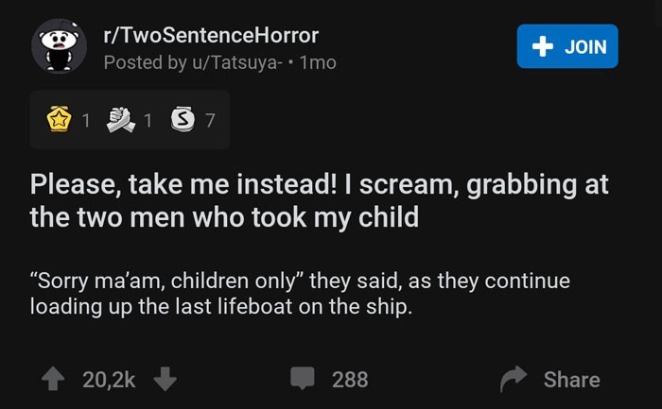Click the Share text label
Image resolution: width=662 pixels, height=409 pixels.
571,380
